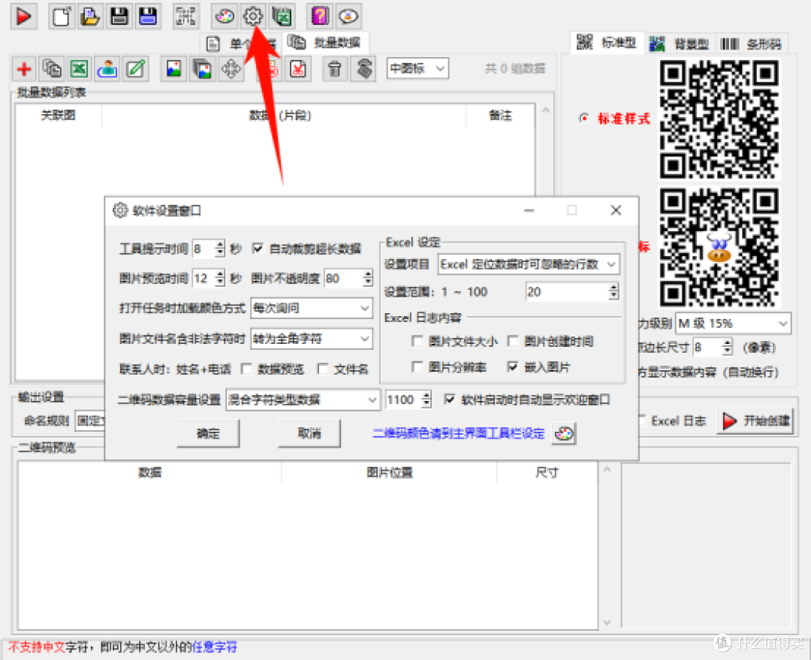Toggle 软件启动时自动显示欢迎窗口 checkbox

pyautogui.click(x=450, y=399)
